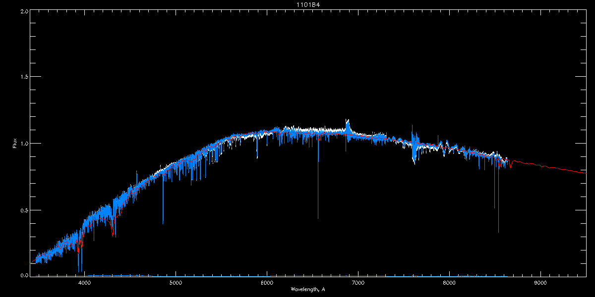Click x-axis tick label 4000
Screen dimensions: 595x297
tap(85, 283)
